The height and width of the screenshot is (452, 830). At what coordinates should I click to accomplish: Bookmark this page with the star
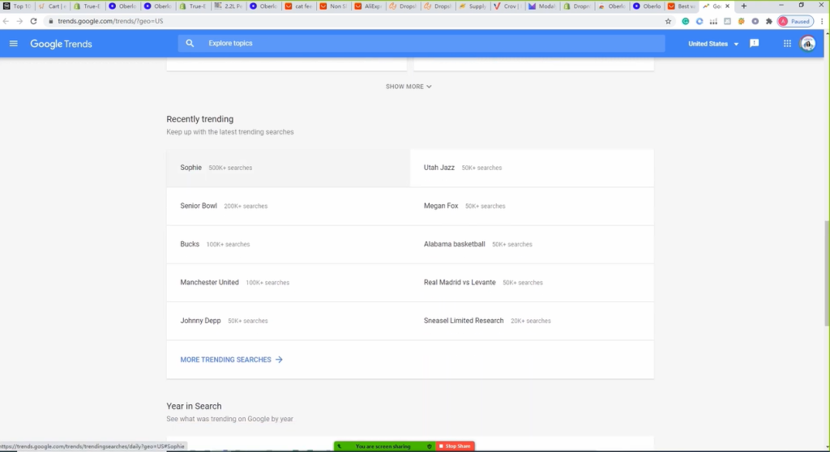(668, 21)
